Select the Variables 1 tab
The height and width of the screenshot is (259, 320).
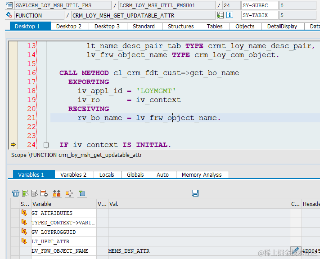(34, 174)
